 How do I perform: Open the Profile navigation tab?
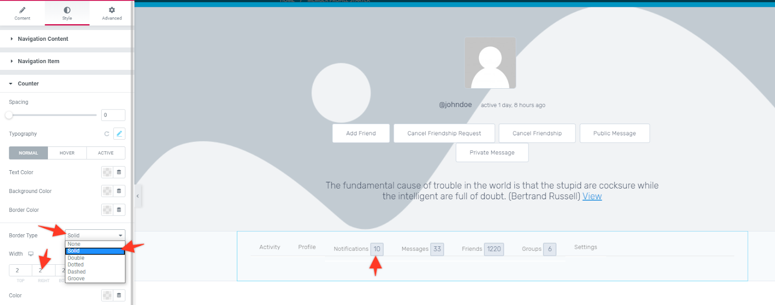pyautogui.click(x=307, y=247)
